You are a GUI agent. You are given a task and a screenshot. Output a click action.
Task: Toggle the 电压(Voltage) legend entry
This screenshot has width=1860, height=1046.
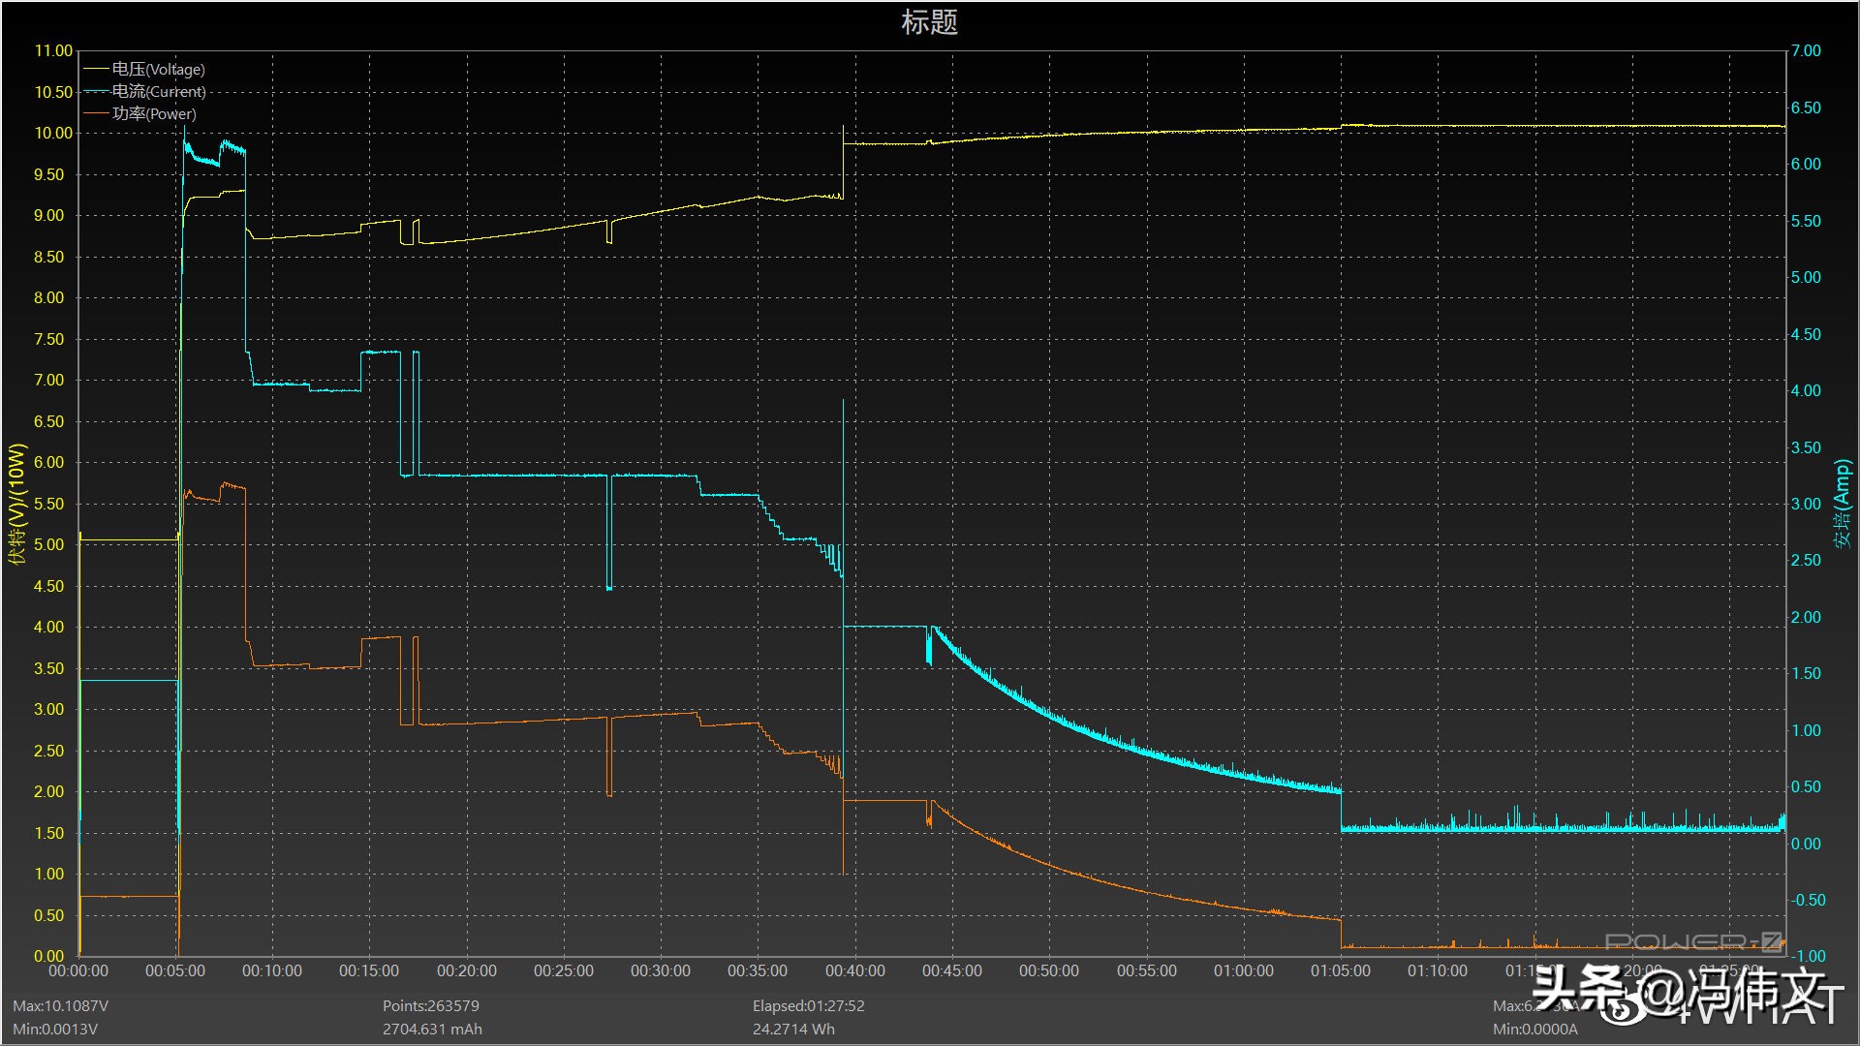point(158,69)
